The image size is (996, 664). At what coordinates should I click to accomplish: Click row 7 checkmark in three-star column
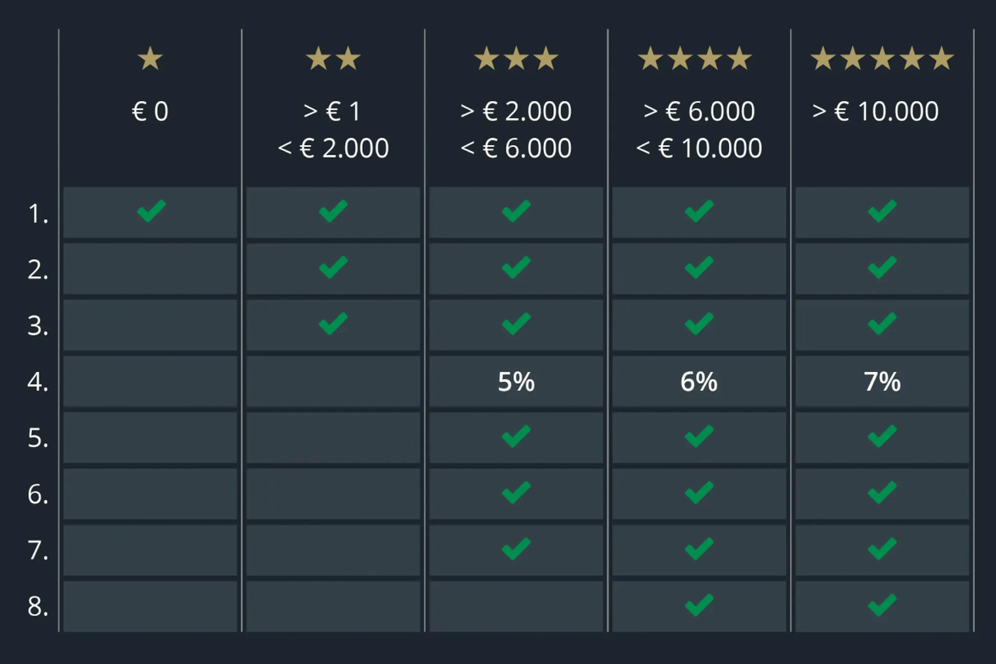516,549
